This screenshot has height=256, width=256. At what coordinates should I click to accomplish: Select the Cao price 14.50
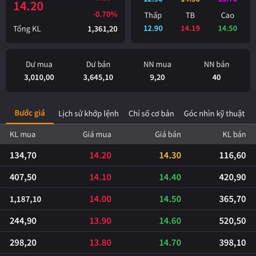point(227,29)
